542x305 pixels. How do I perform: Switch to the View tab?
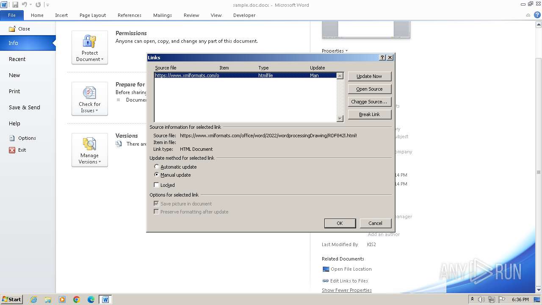(216, 15)
